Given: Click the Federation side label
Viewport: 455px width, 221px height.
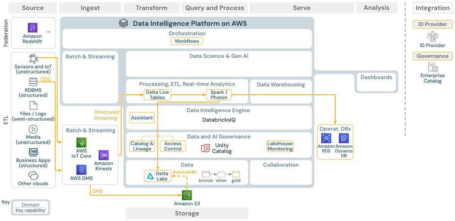Looking at the screenshot, I should [x=6, y=33].
